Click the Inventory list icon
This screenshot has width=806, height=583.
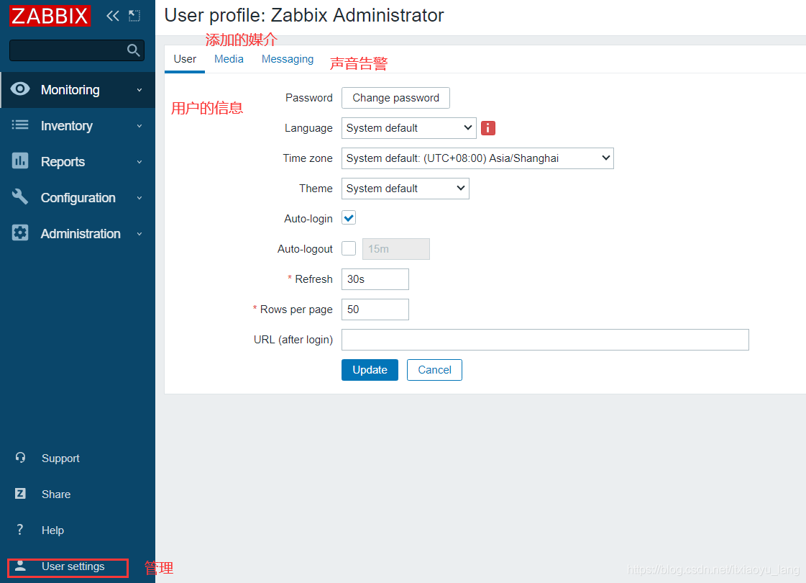[20, 125]
